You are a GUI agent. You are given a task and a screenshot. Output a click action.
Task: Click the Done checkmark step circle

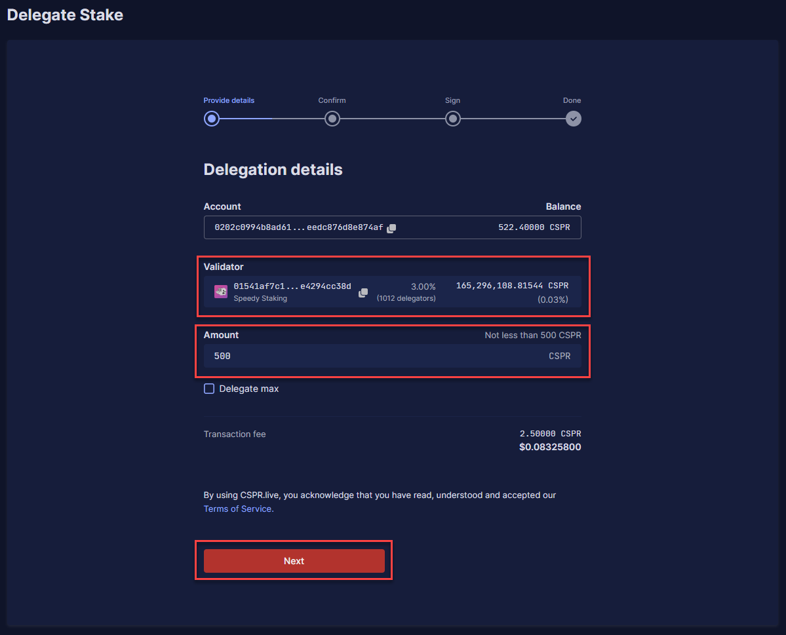[x=574, y=119]
